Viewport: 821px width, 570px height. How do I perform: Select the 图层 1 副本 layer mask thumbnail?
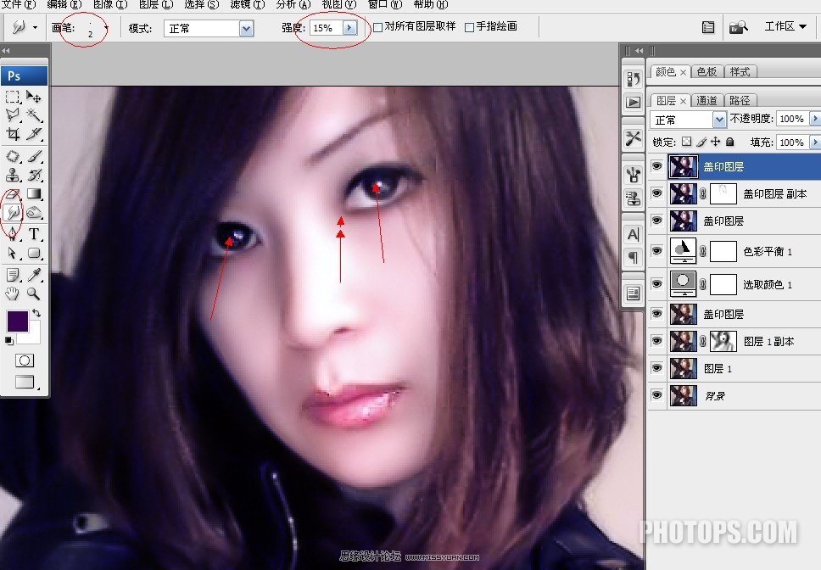click(723, 341)
